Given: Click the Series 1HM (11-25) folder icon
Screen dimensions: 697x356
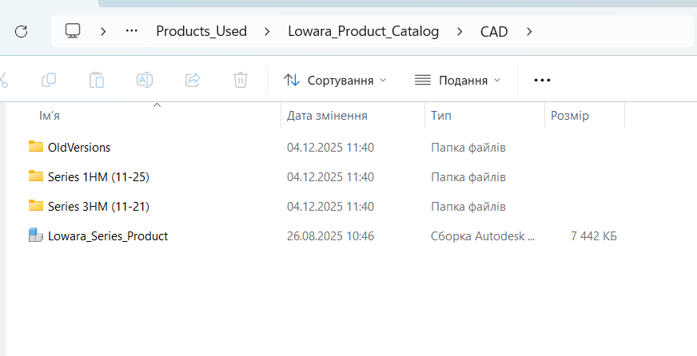Looking at the screenshot, I should pyautogui.click(x=35, y=176).
